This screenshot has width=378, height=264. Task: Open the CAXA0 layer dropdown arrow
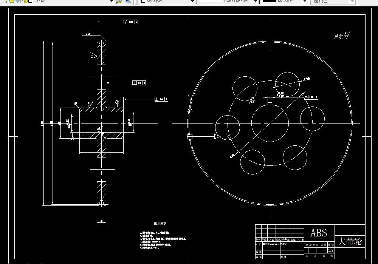[112, 2]
